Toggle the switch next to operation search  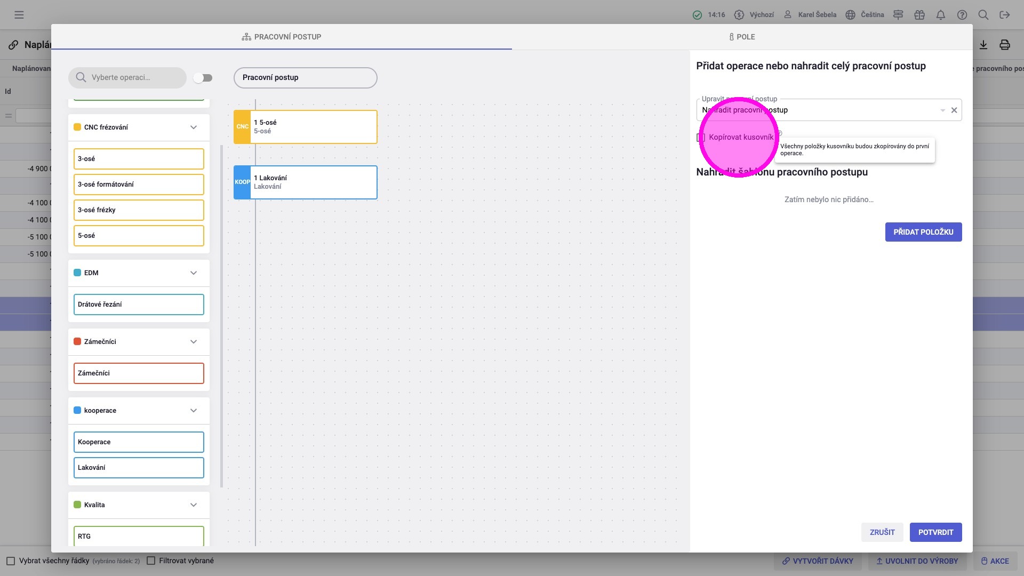(x=203, y=78)
